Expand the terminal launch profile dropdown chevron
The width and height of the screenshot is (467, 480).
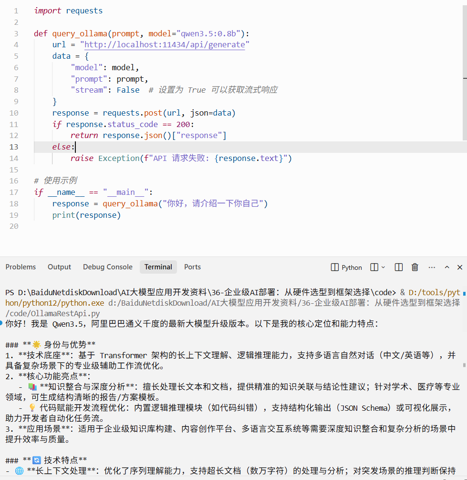point(383,267)
